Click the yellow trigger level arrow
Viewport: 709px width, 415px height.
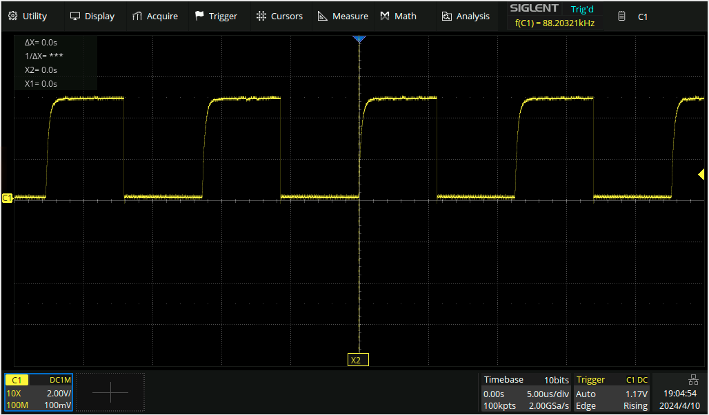tap(701, 175)
